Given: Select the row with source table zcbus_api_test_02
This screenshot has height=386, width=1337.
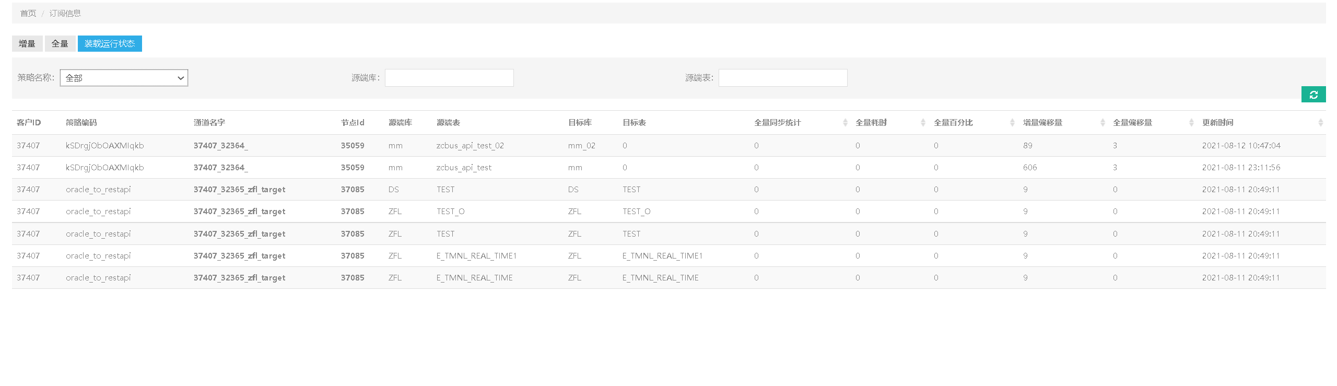Looking at the screenshot, I should pyautogui.click(x=470, y=146).
